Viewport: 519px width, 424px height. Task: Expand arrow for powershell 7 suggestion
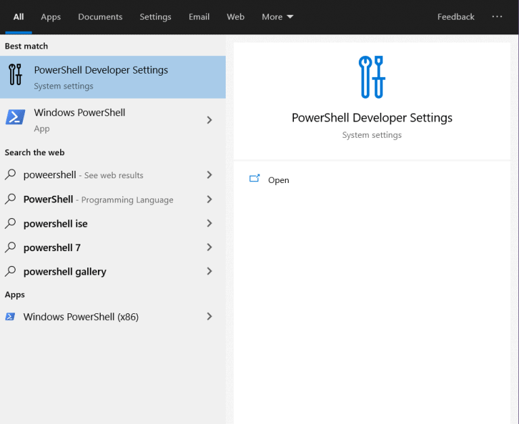(x=209, y=248)
